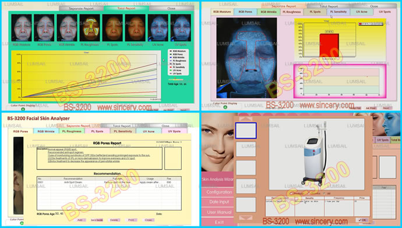Switch to PL Roughness tab in the Pores Report window
The height and width of the screenshot is (228, 402).
(x=72, y=131)
